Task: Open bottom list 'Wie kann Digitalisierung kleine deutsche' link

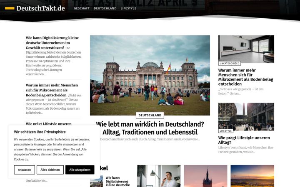Action: [x=117, y=181]
